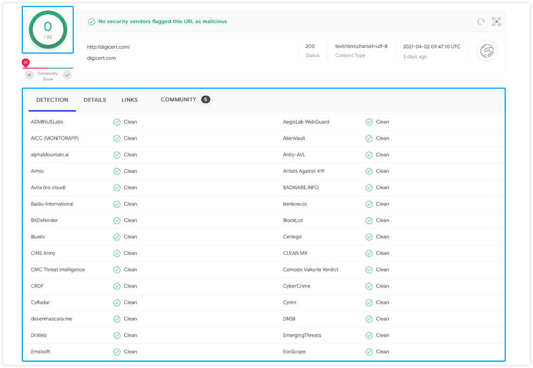Click the green check beside 'No security vendors flagged'
The width and height of the screenshot is (533, 368).
(92, 22)
